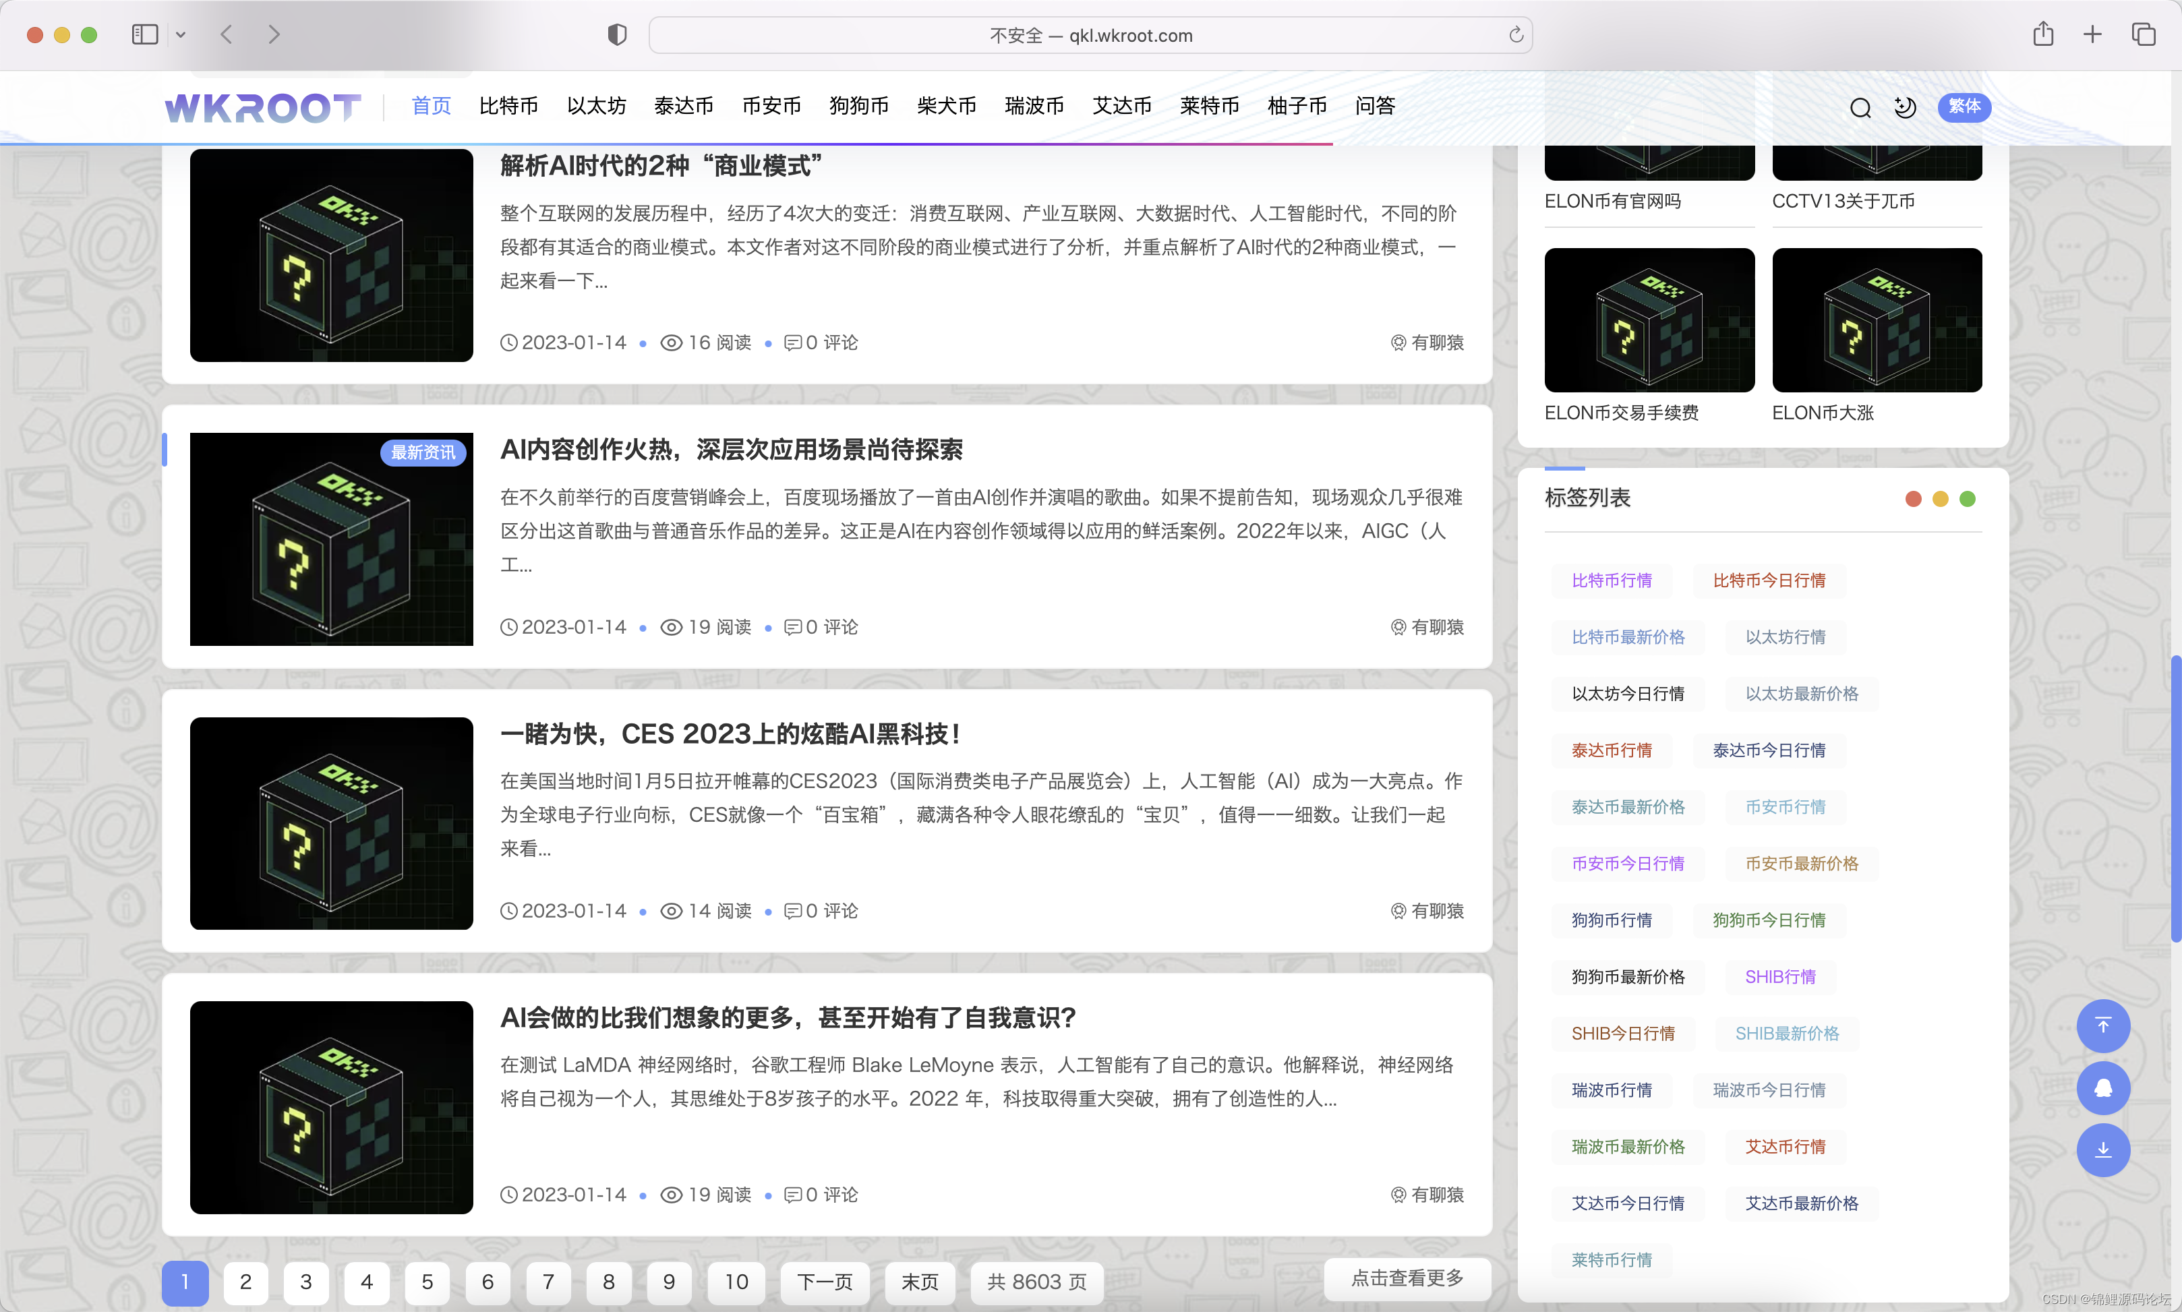Switch to traditional Chinese 繁体
The image size is (2182, 1312).
point(1964,107)
